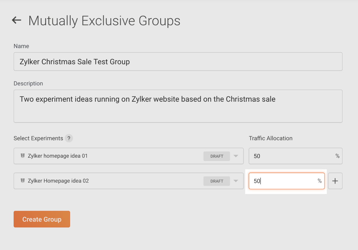Viewport: 358px width, 250px height.
Task: Click the percent symbol in the first traffic field
Action: [x=337, y=156]
